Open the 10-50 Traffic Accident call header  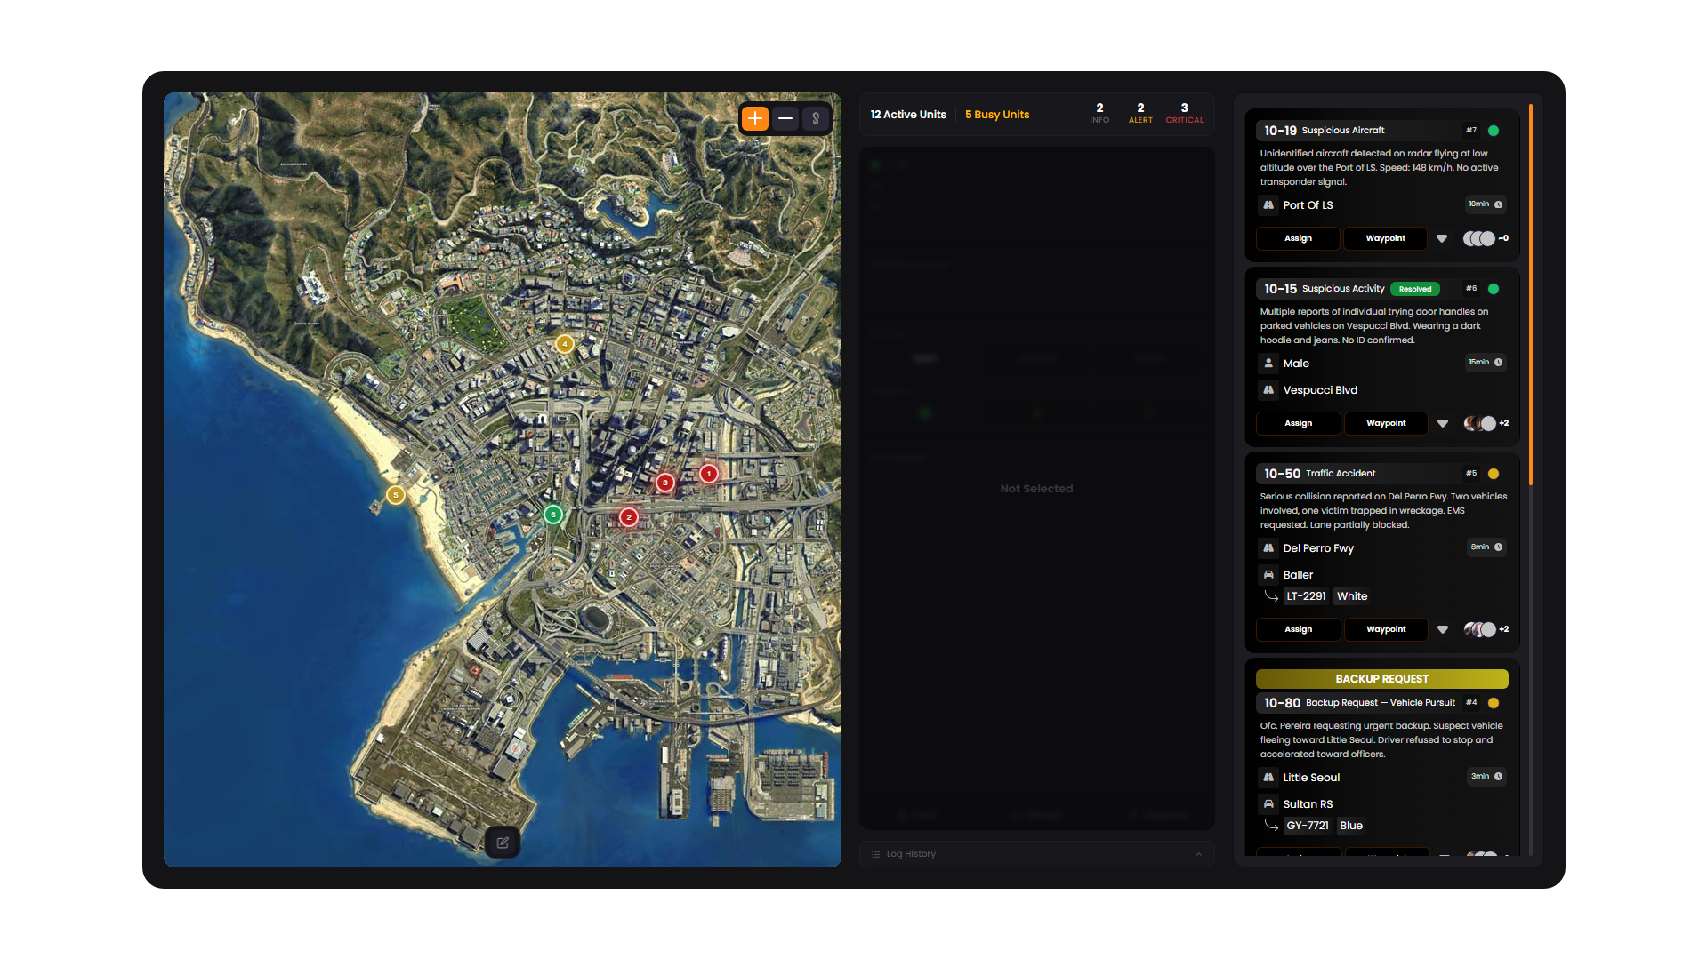click(1382, 474)
